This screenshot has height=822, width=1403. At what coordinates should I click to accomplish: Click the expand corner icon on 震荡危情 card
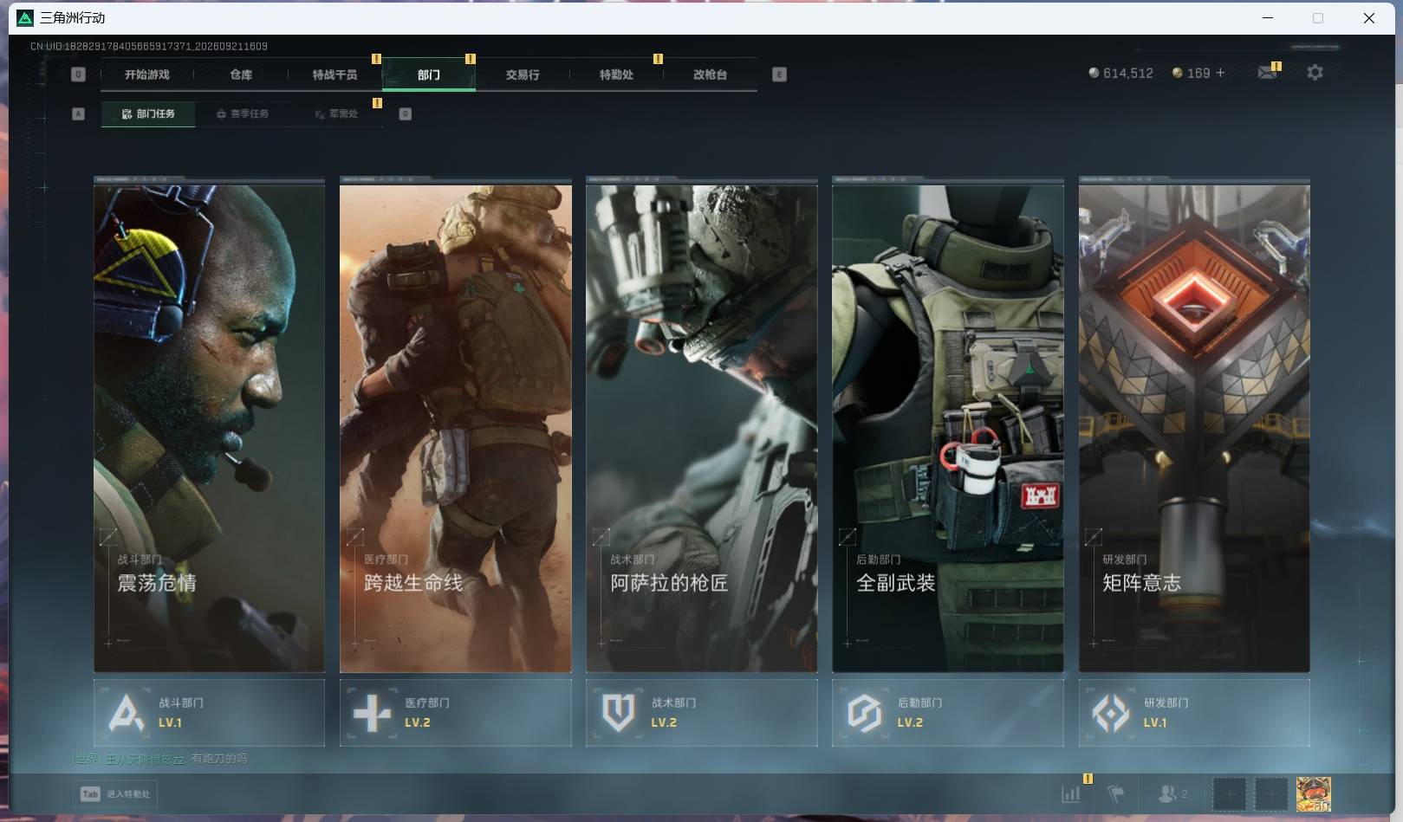coord(108,537)
